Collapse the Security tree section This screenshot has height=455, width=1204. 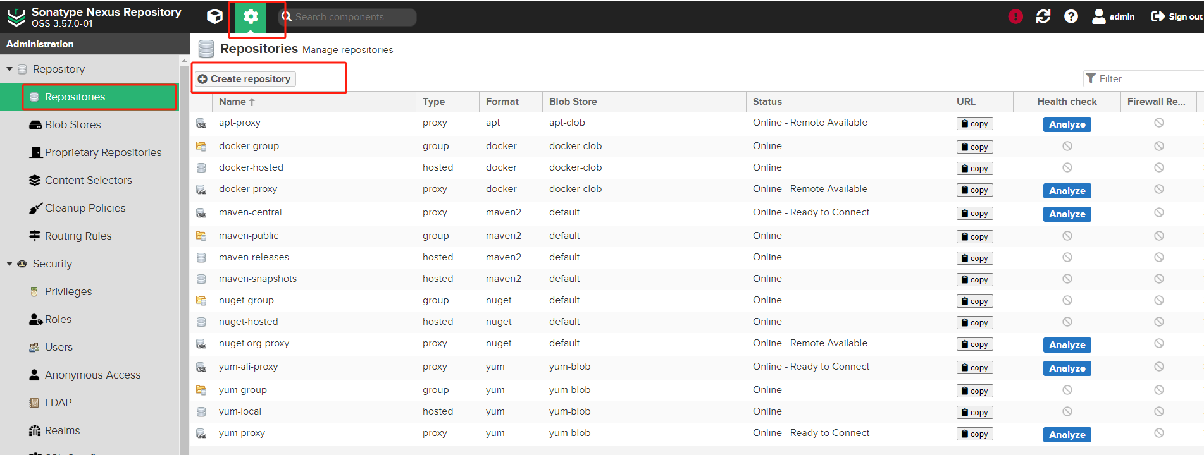click(x=9, y=264)
